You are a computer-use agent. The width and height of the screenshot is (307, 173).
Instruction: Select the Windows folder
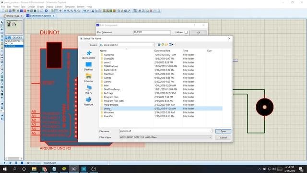click(109, 112)
